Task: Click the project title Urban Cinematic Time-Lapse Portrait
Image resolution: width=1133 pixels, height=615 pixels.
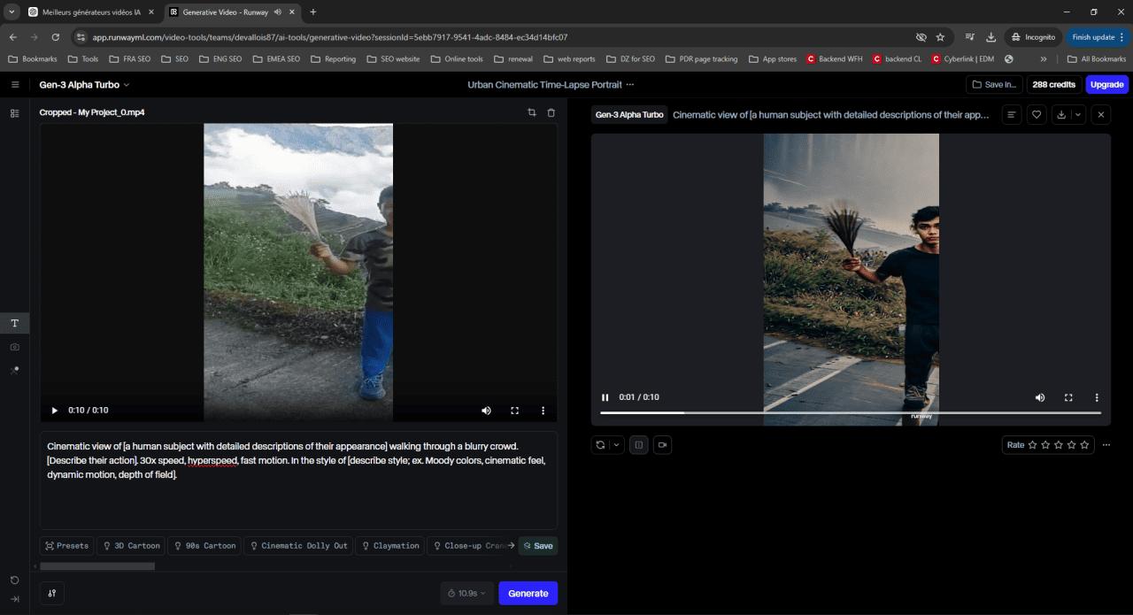Action: 544,85
